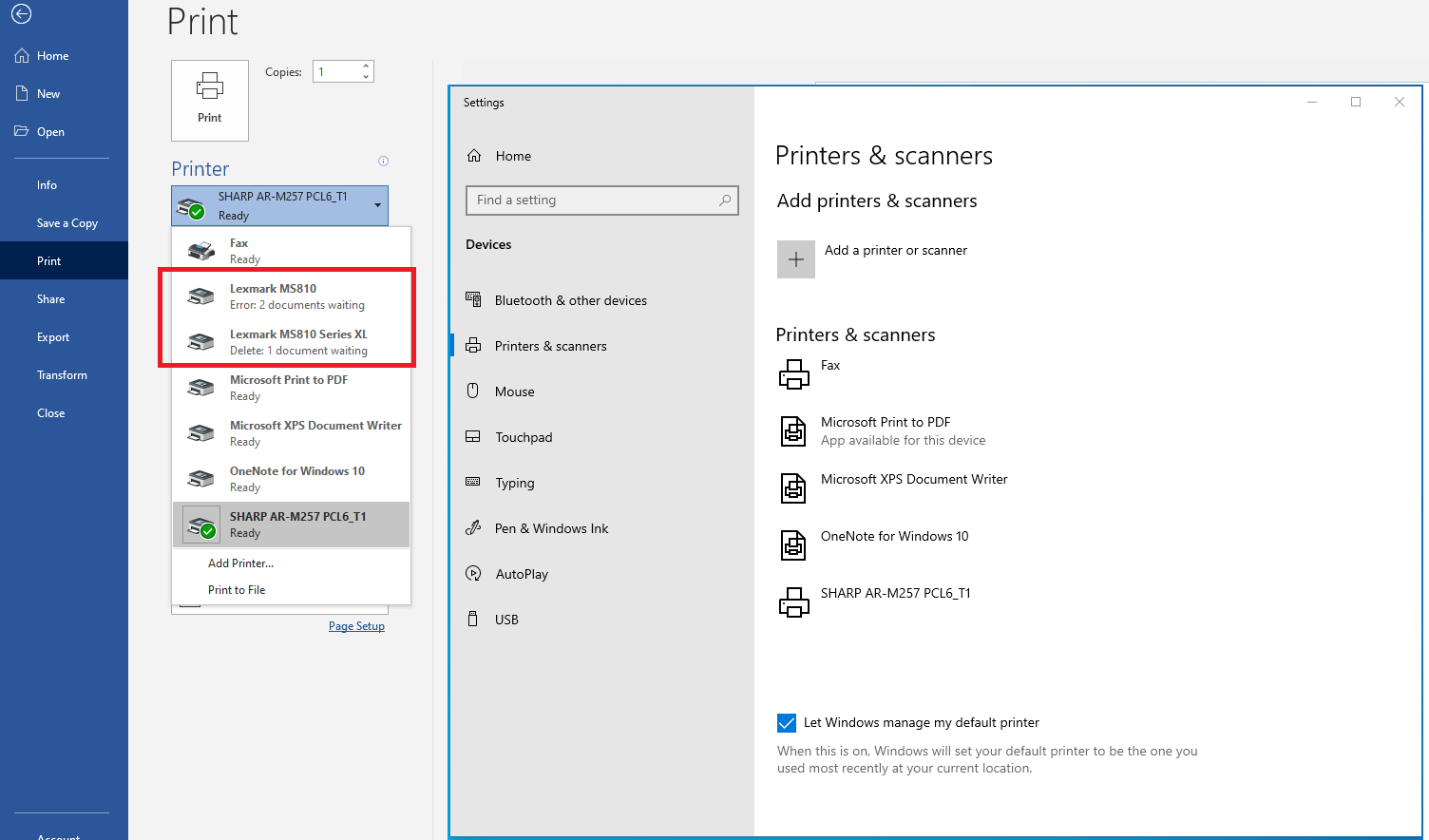The image size is (1429, 840).
Task: Click the Home icon in Word sidebar
Action: [x=22, y=56]
